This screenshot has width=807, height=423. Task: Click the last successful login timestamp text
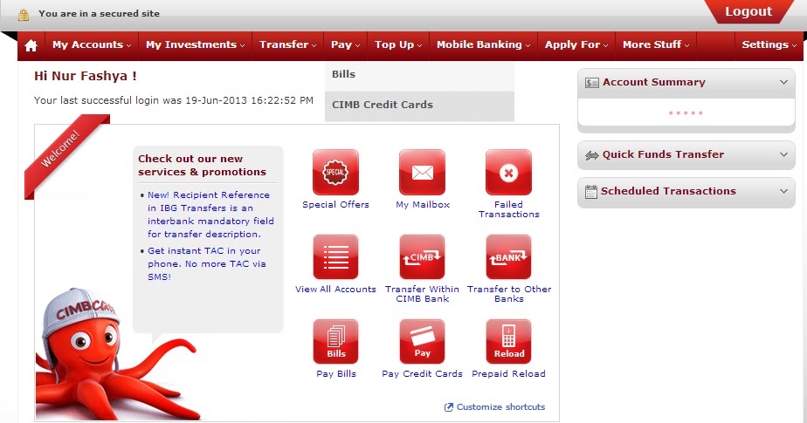(174, 101)
